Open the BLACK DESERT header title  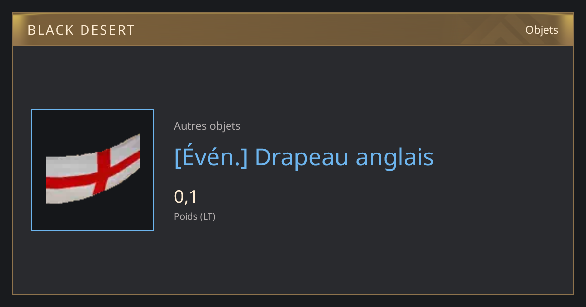pyautogui.click(x=81, y=30)
